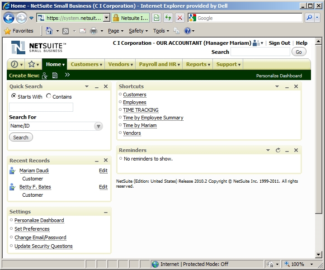
Task: Open the Search For Name/ID dropdown
Action: pos(99,126)
